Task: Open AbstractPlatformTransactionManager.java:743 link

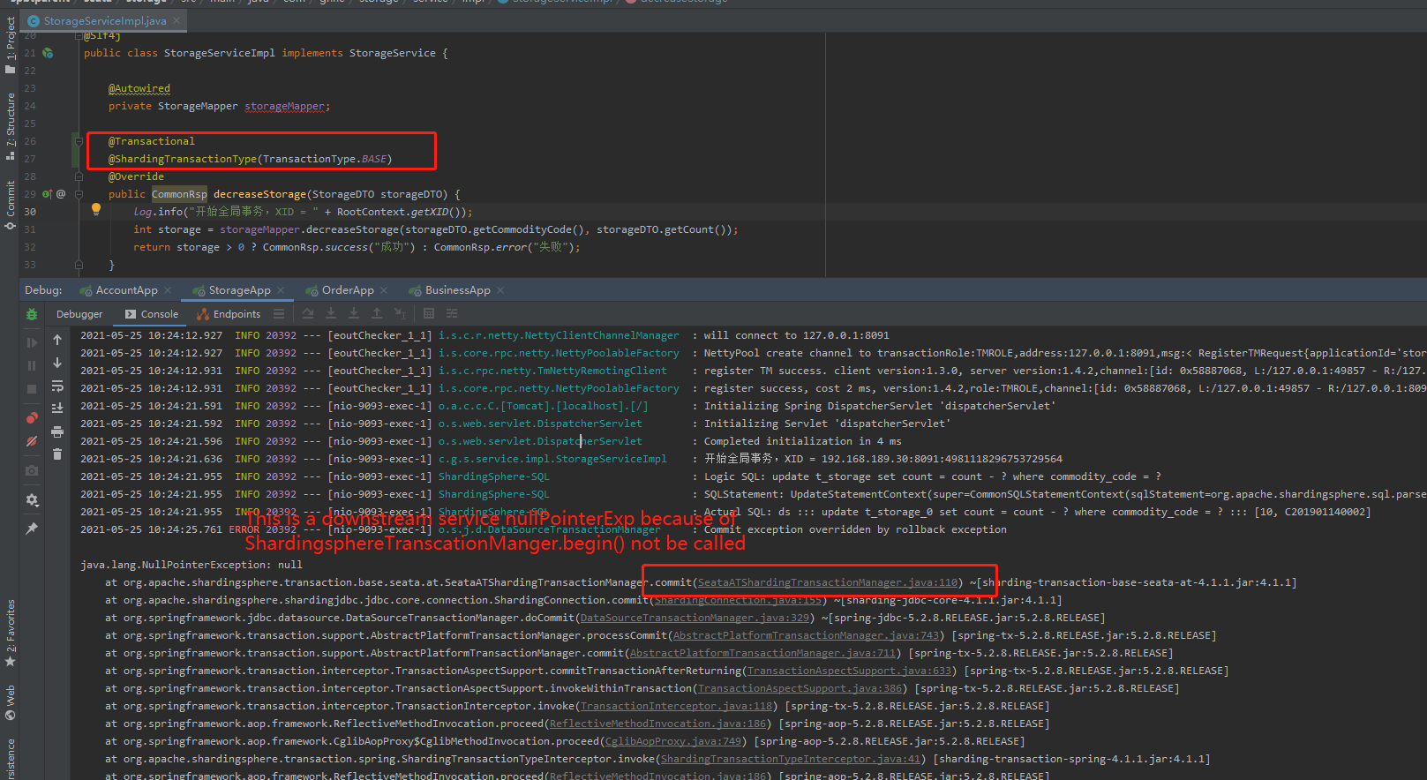Action: [x=806, y=635]
